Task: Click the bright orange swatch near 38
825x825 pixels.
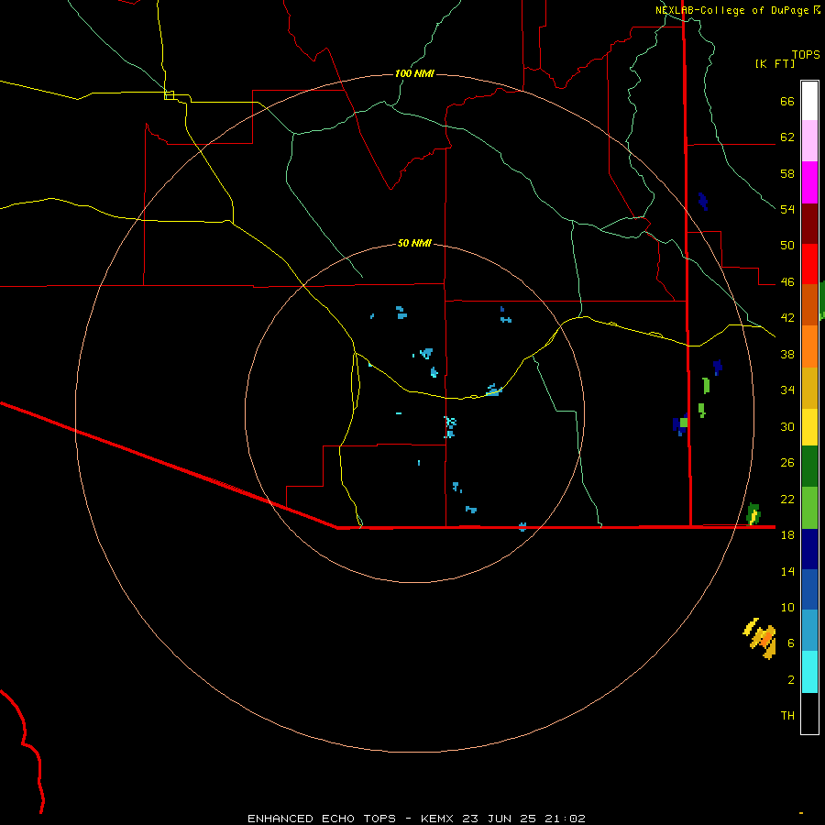Action: pos(809,346)
